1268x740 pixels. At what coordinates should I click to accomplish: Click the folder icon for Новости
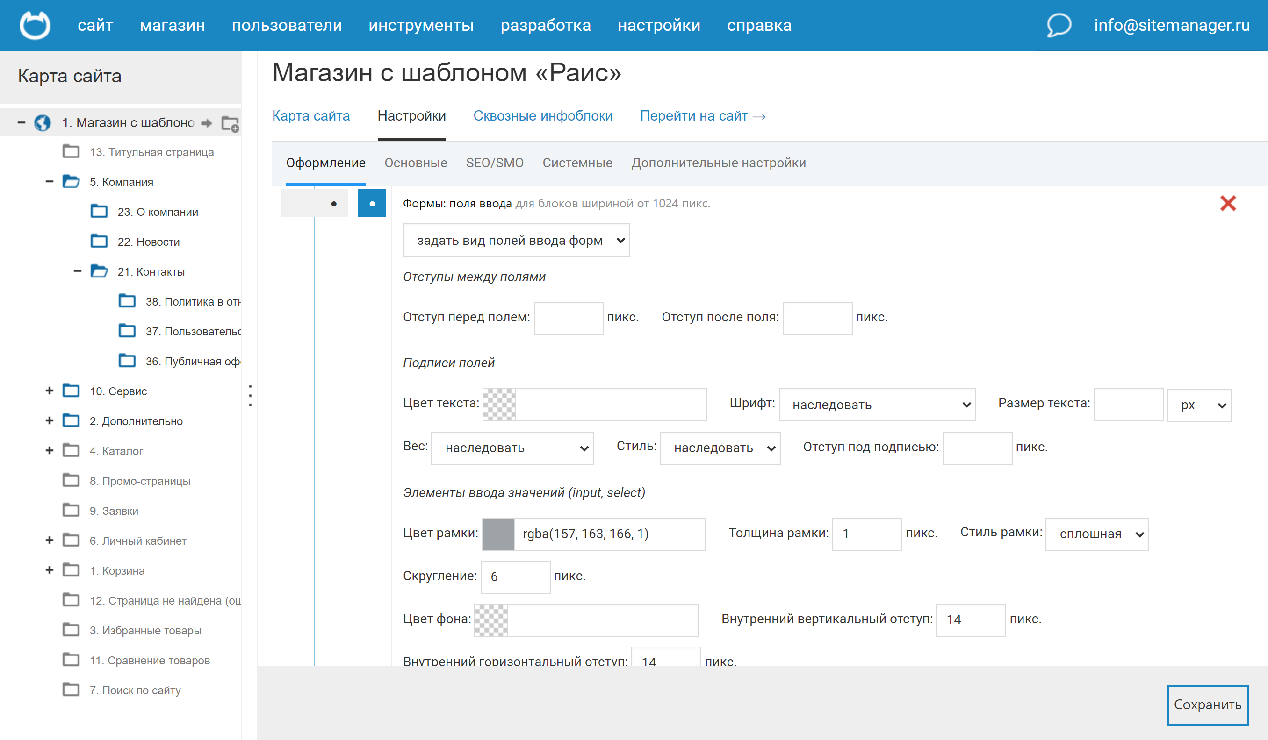coord(99,242)
